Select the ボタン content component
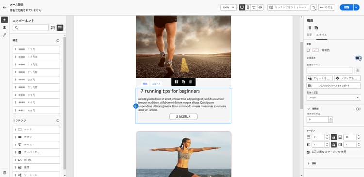The height and width of the screenshot is (177, 364). [x=36, y=137]
